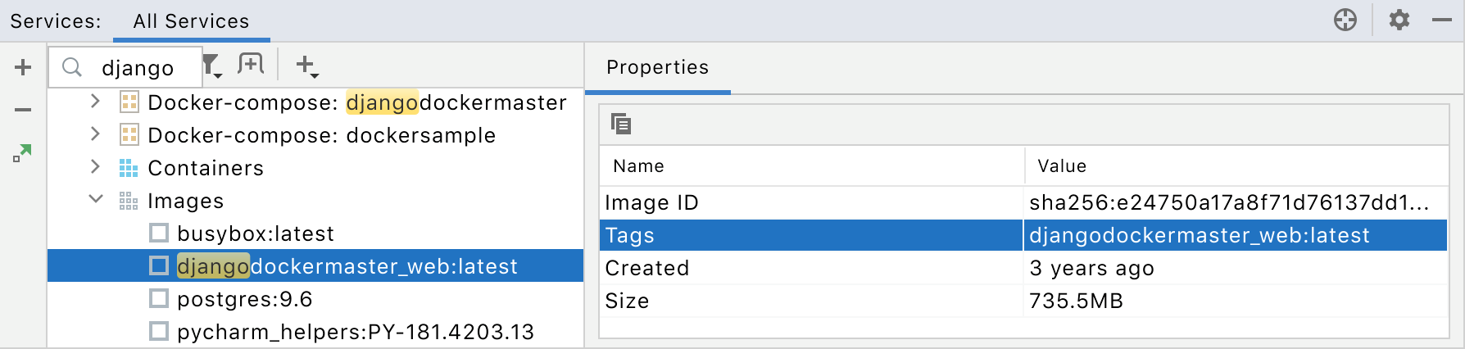Click the Expand All plus button
Screen dimensions: 1465x349
click(x=23, y=67)
